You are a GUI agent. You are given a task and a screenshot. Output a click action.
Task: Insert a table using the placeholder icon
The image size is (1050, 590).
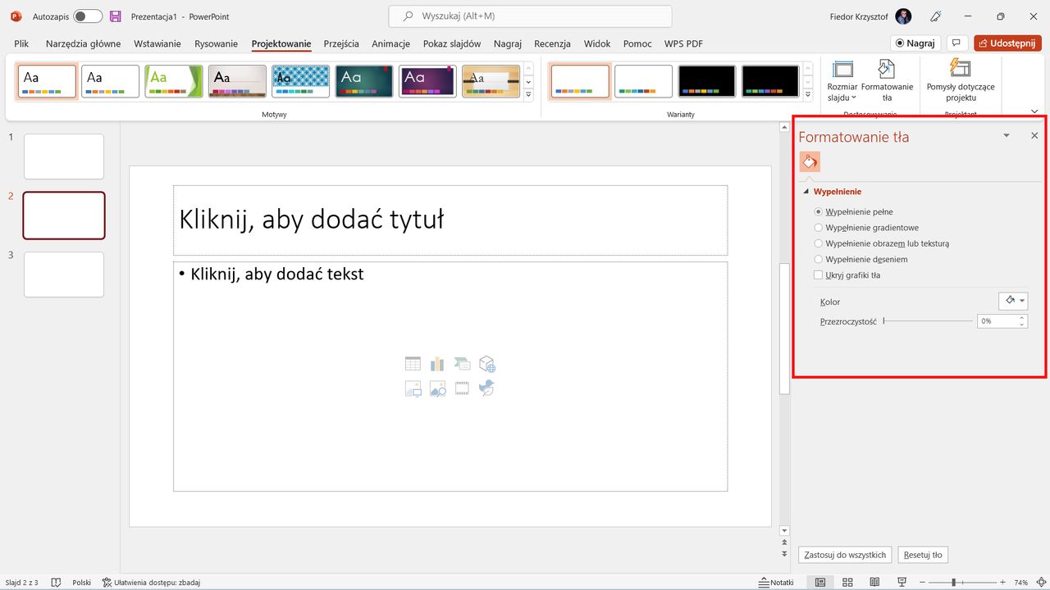click(413, 363)
